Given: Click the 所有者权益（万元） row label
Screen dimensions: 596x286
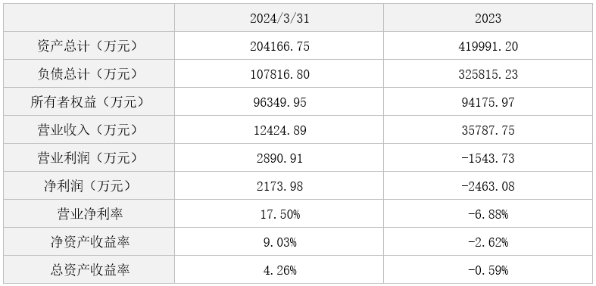Looking at the screenshot, I should pyautogui.click(x=89, y=101).
